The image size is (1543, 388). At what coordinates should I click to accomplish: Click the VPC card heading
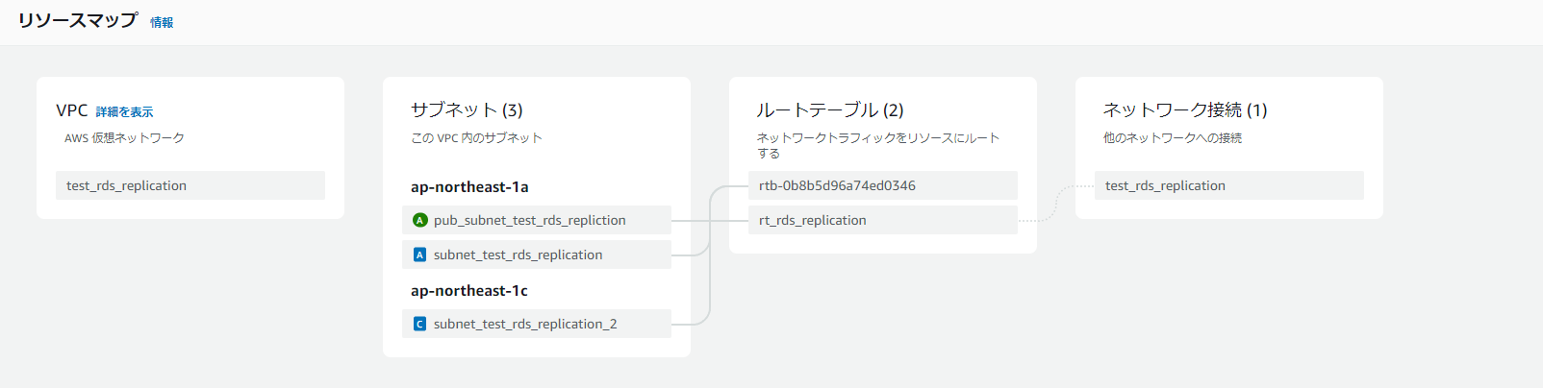coord(71,110)
